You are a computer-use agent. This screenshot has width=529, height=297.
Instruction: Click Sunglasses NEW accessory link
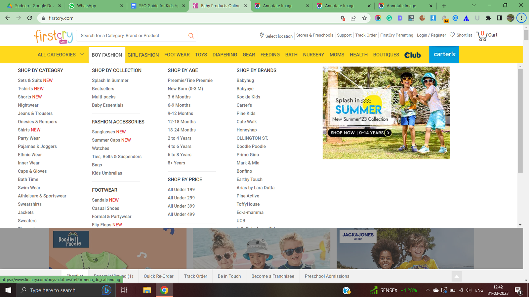point(109,132)
